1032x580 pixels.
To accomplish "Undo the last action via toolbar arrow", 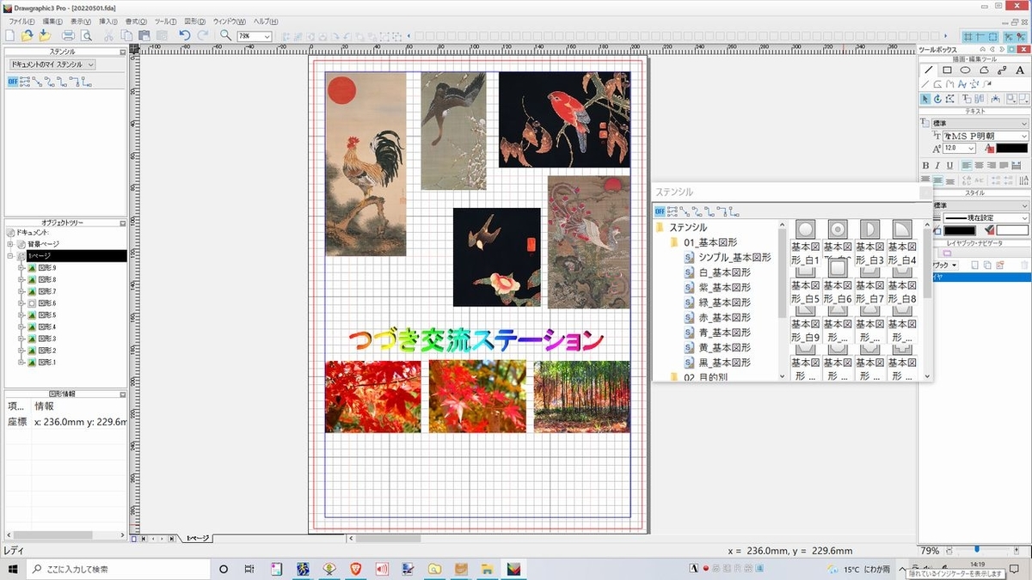I will tap(185, 35).
